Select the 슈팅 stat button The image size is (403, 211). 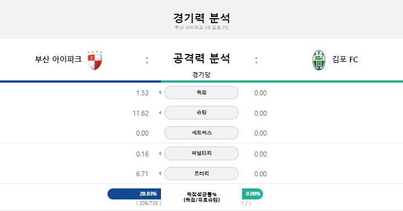coord(202,113)
